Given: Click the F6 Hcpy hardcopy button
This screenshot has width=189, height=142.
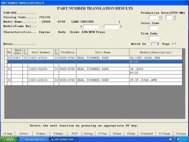Looking at the screenshot, I should coord(89,134).
